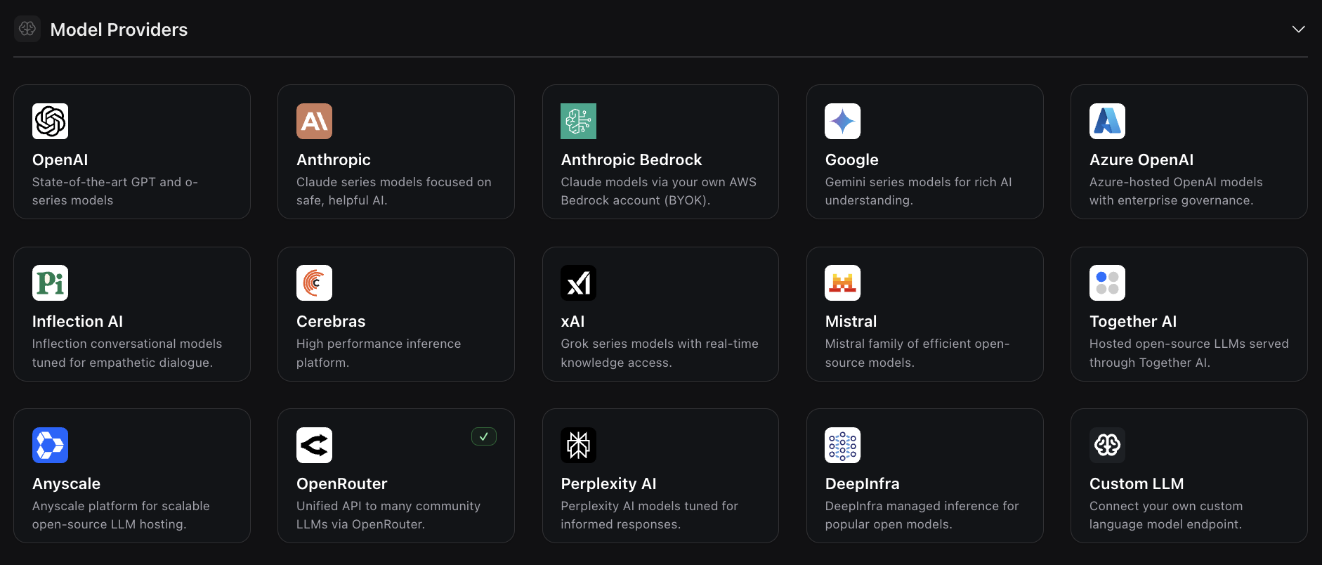Image resolution: width=1322 pixels, height=565 pixels.
Task: Click the Cerebras logo icon
Action: [x=314, y=282]
